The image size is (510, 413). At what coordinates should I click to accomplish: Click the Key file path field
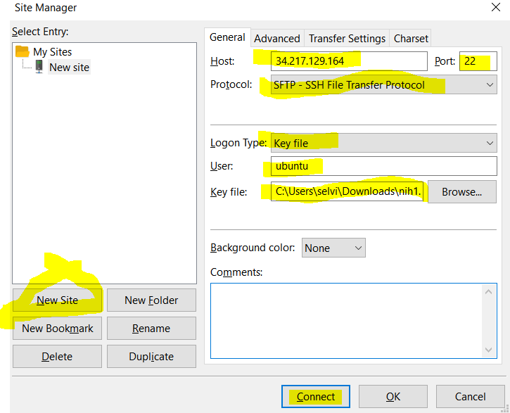[x=347, y=191]
